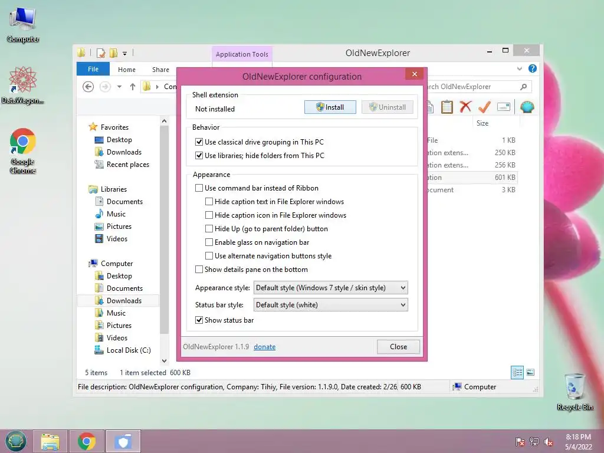
Task: Click the Explorer forward arrow button
Action: [105, 87]
